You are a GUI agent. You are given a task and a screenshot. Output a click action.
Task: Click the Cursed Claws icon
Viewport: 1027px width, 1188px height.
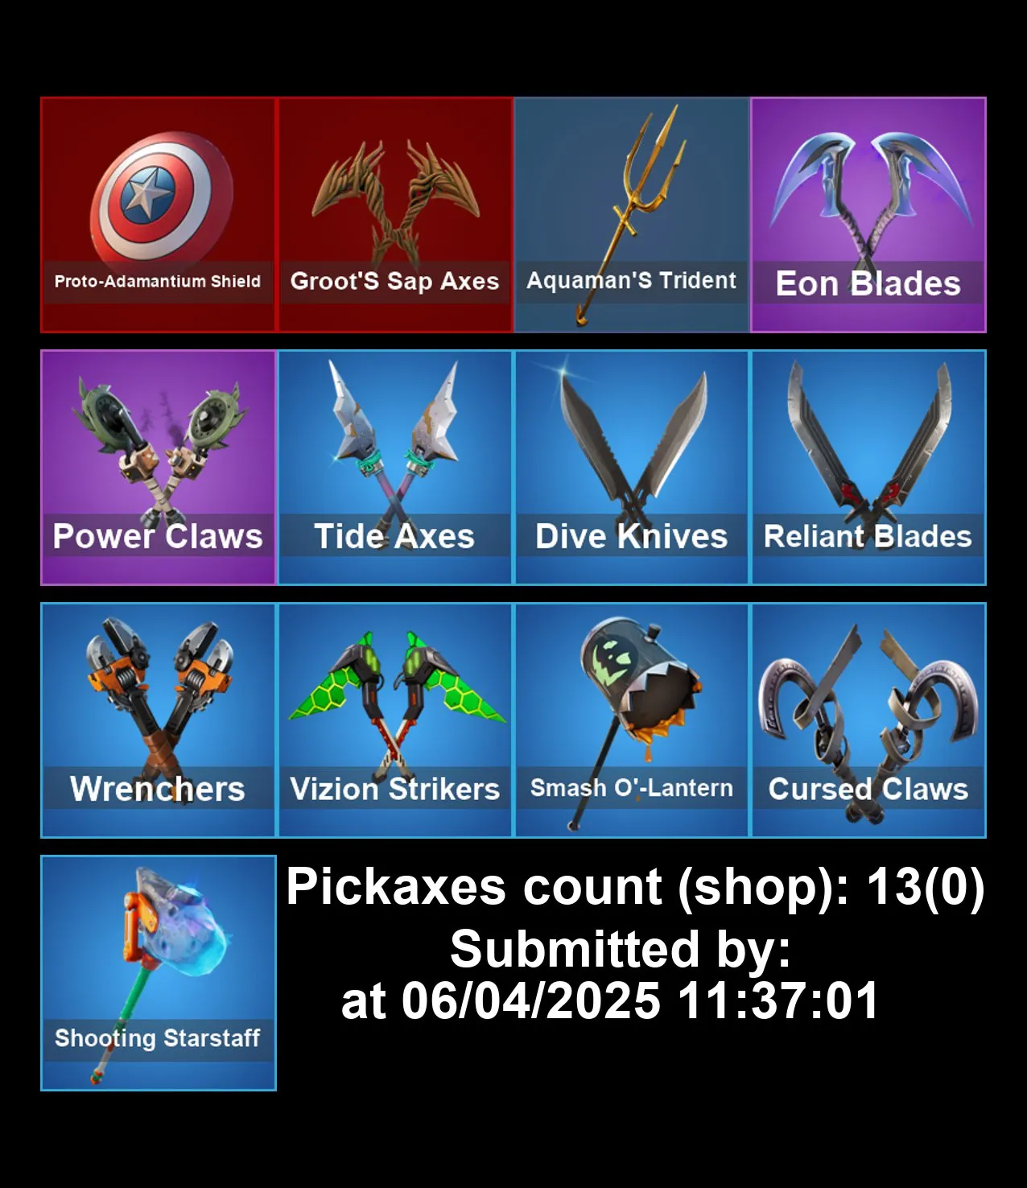(x=868, y=720)
